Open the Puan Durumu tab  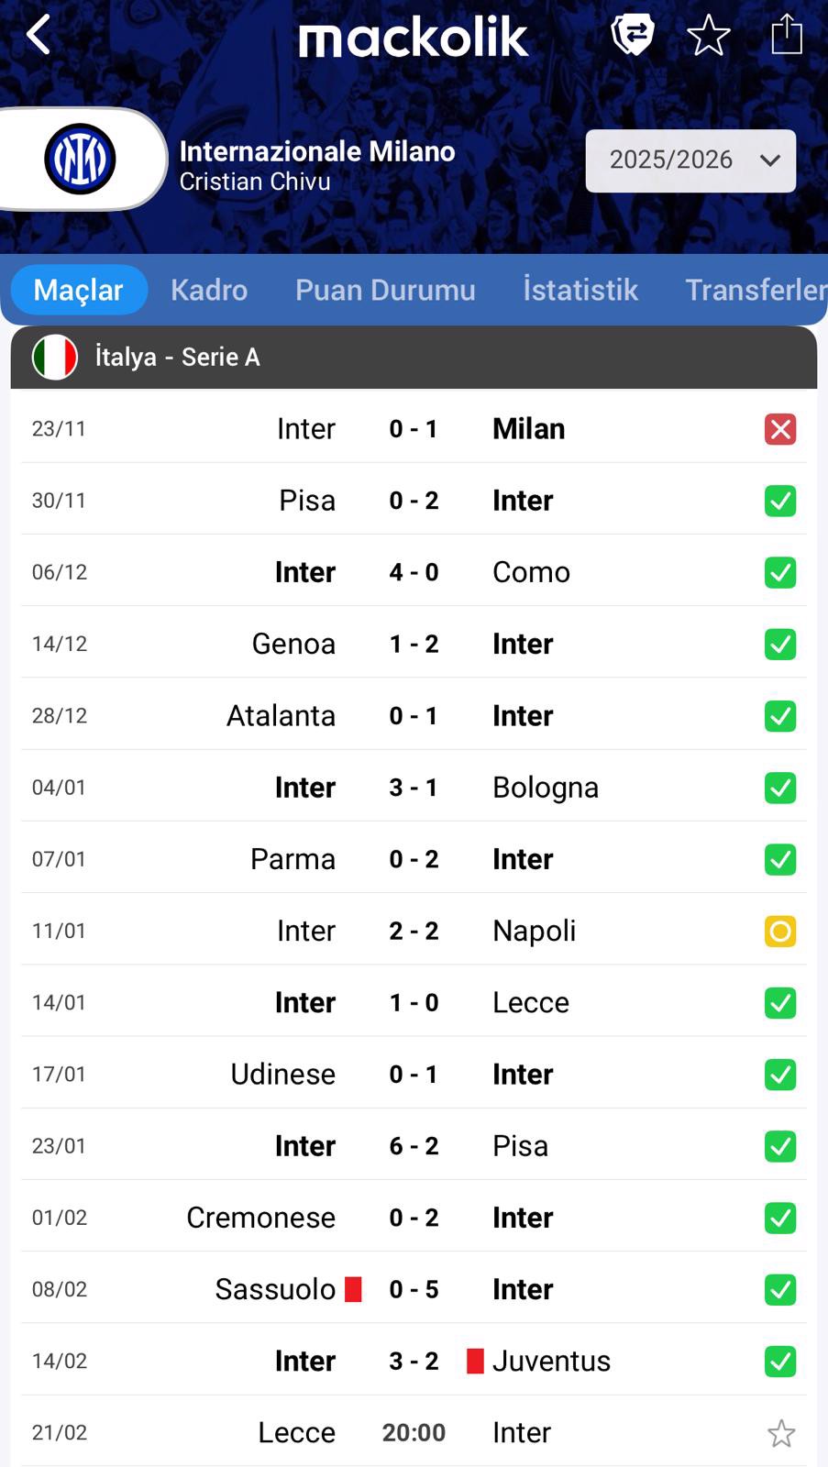pyautogui.click(x=385, y=290)
